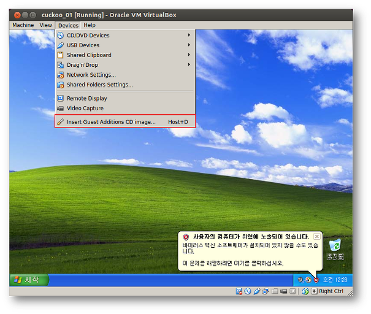371x314 pixels.
Task: Open the CD/DVD Devices submenu
Action: coord(125,35)
